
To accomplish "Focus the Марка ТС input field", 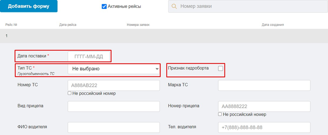I will pyautogui.click(x=264, y=85).
